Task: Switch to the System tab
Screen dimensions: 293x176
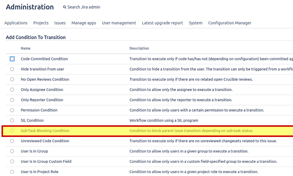Action: point(196,23)
